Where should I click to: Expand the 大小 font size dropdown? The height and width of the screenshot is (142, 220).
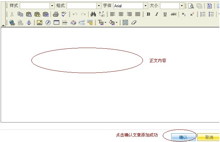[182, 6]
